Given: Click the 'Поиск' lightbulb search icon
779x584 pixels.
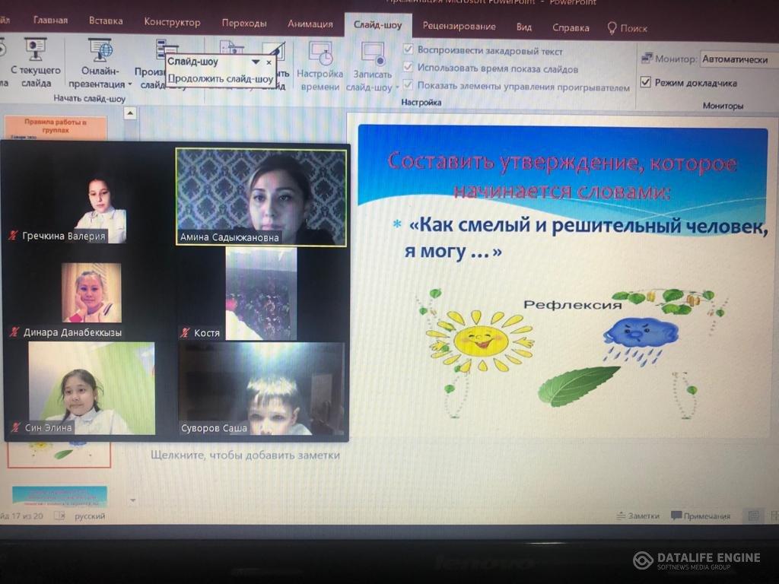Looking at the screenshot, I should [x=612, y=27].
